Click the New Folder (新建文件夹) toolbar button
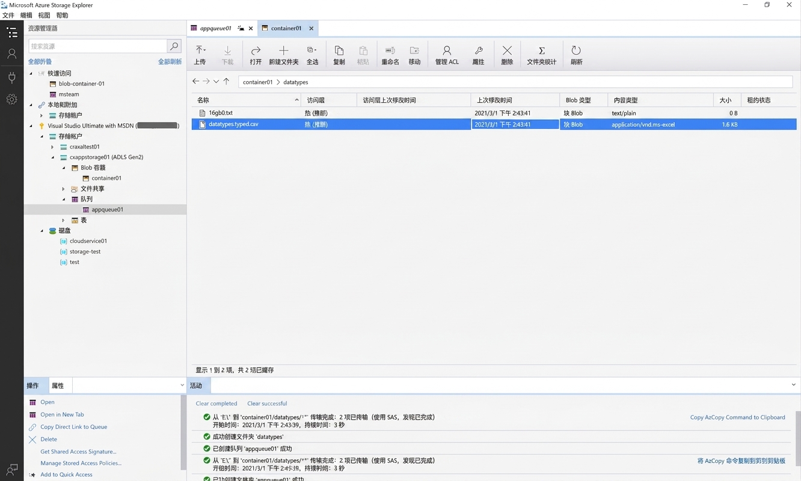 (x=284, y=55)
